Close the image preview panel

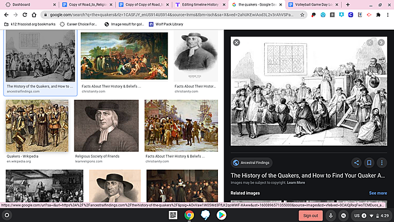tap(236, 43)
